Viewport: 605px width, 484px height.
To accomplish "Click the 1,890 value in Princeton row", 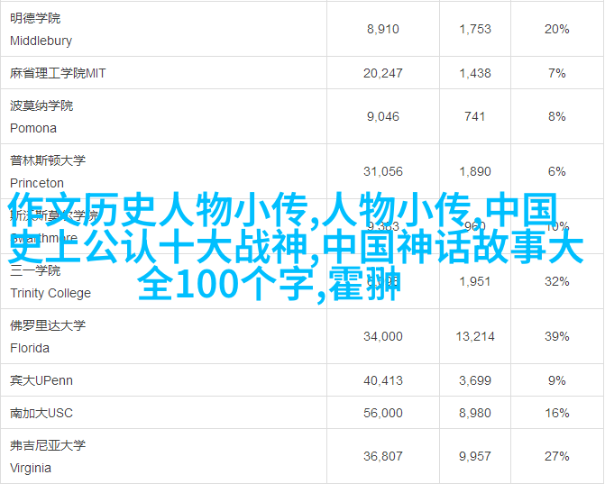I will pos(475,171).
